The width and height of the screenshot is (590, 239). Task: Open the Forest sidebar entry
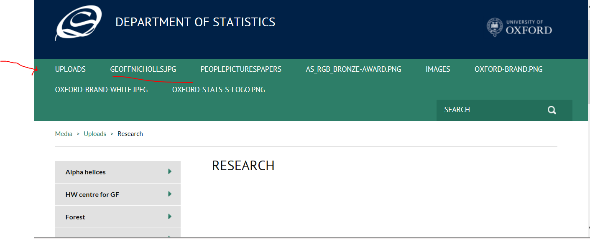(x=117, y=217)
